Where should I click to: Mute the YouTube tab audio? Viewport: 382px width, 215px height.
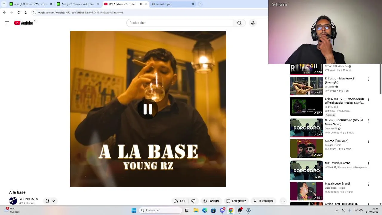141,4
